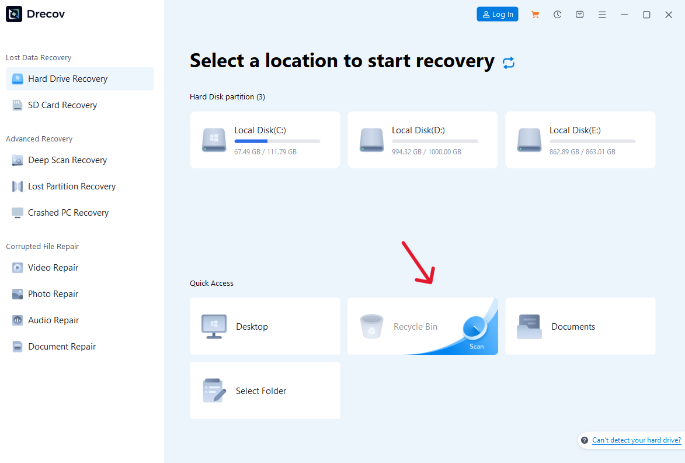Click the Log In button
The image size is (685, 463).
(x=497, y=14)
